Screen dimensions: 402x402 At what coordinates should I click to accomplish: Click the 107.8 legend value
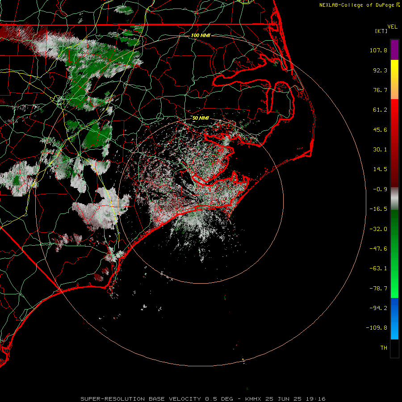(x=378, y=50)
